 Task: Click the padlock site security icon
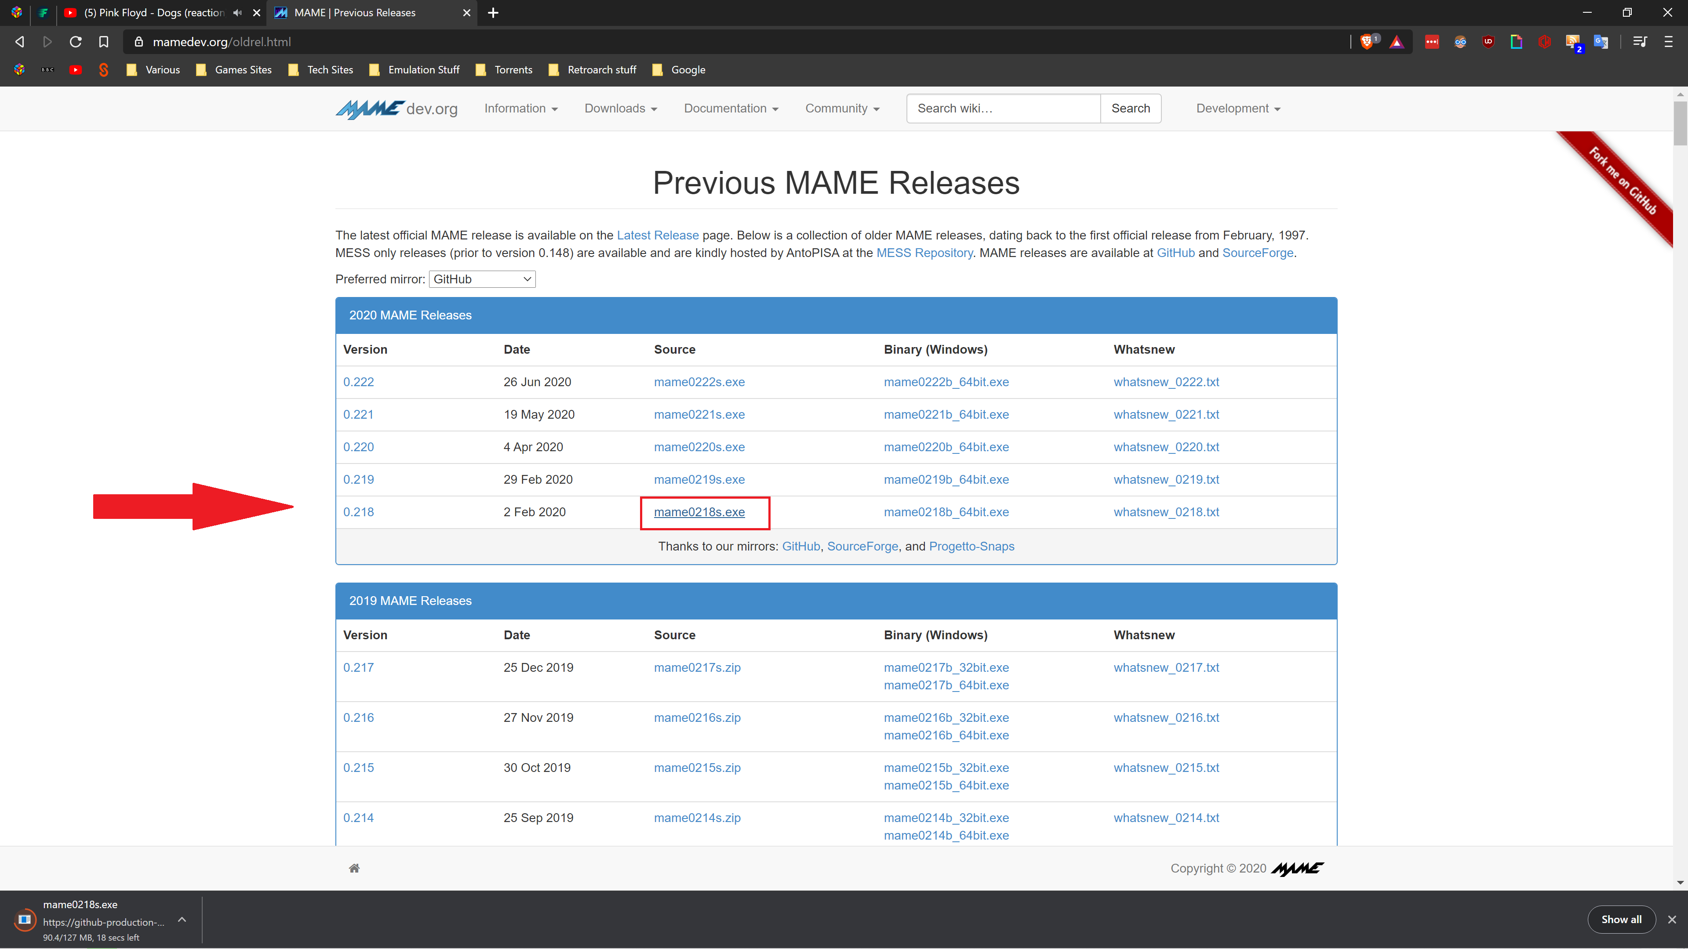click(138, 42)
